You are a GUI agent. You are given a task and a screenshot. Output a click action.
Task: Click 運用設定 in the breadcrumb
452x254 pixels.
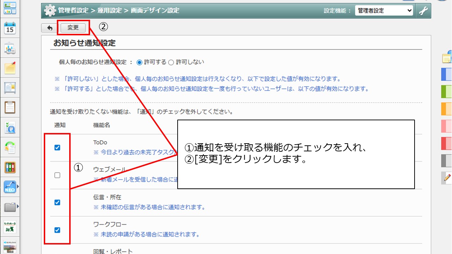point(109,11)
